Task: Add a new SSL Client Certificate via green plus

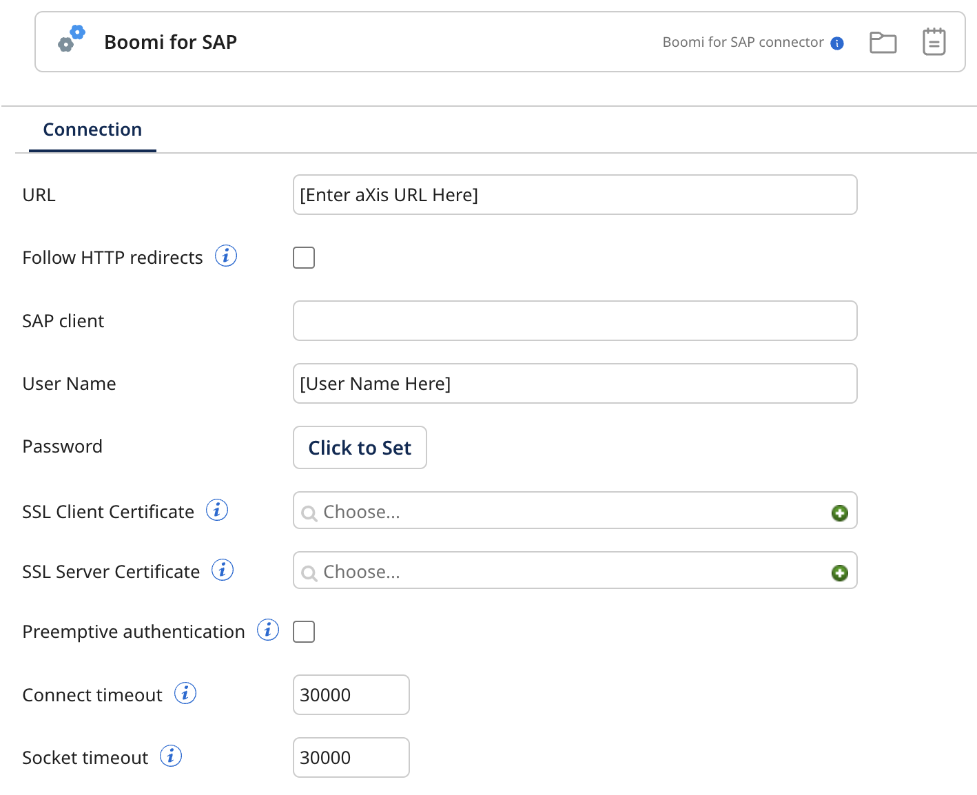Action: point(839,513)
